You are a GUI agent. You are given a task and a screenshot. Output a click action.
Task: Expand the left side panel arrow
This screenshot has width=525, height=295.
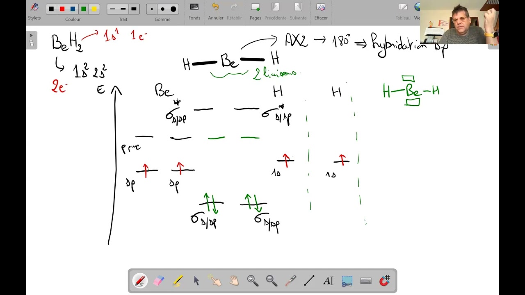pyautogui.click(x=32, y=40)
